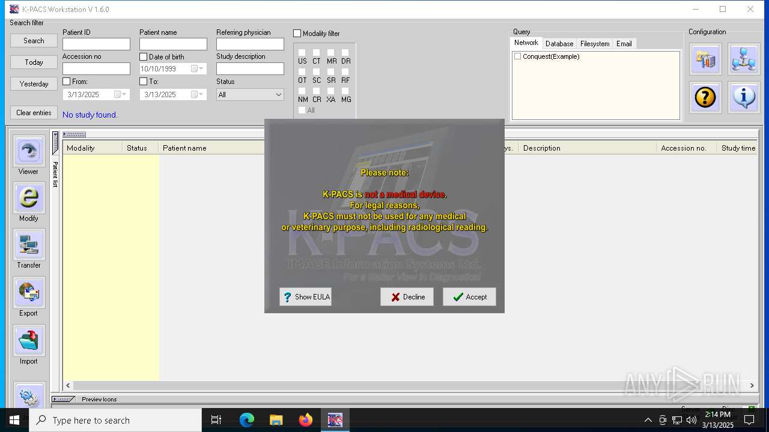
Task: Open the network configuration icon
Action: tap(744, 59)
